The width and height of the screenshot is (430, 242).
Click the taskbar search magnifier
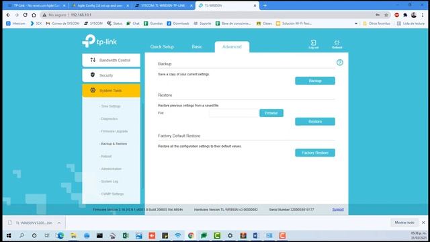tap(21, 235)
